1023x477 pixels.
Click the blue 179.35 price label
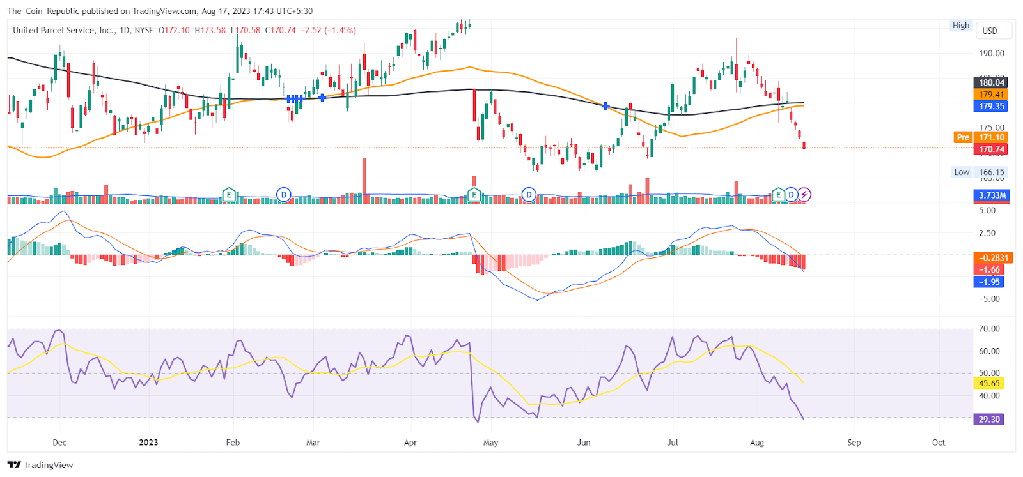992,107
